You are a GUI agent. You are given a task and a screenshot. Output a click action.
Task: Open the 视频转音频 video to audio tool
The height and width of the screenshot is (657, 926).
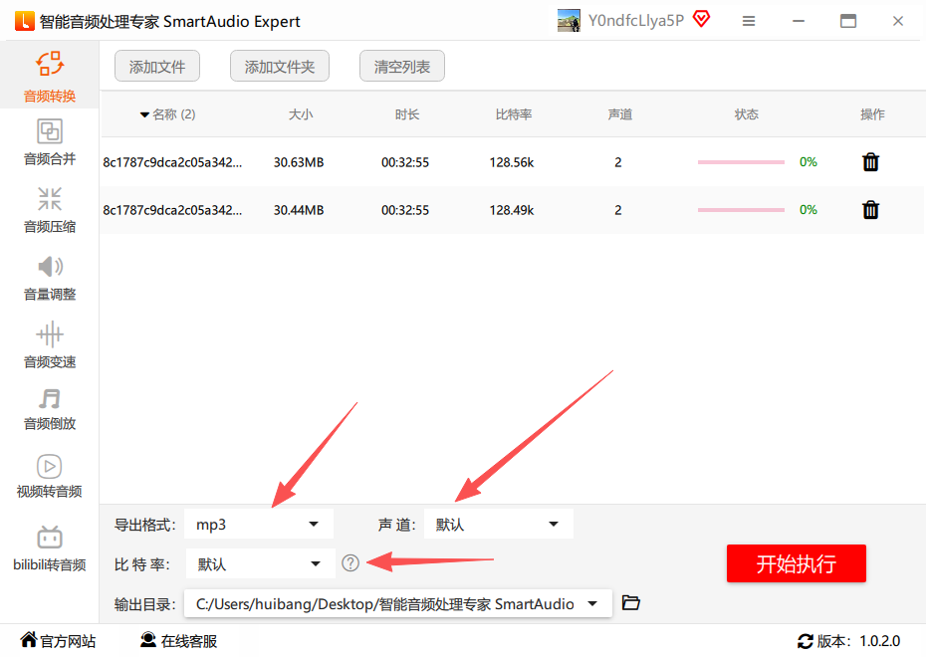(x=50, y=476)
